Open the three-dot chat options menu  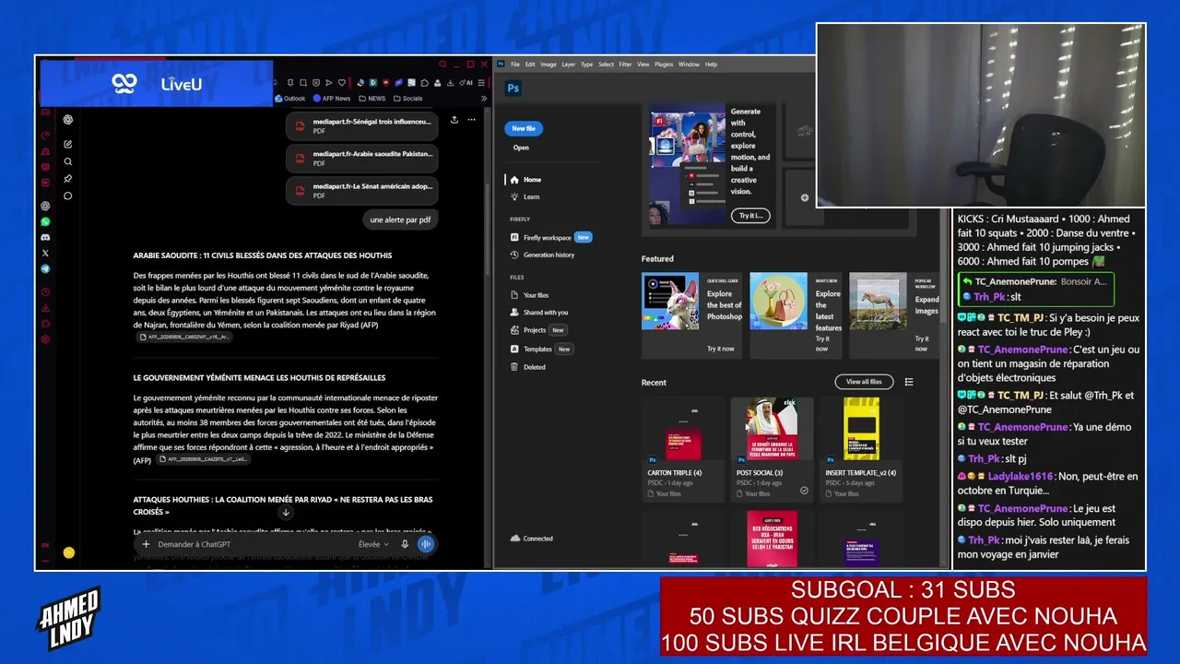tap(471, 120)
